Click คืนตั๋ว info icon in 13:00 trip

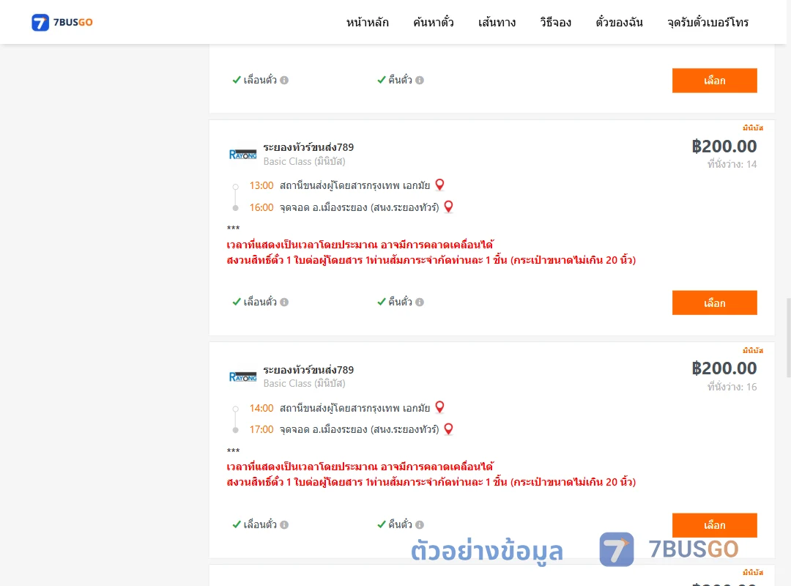pos(420,303)
